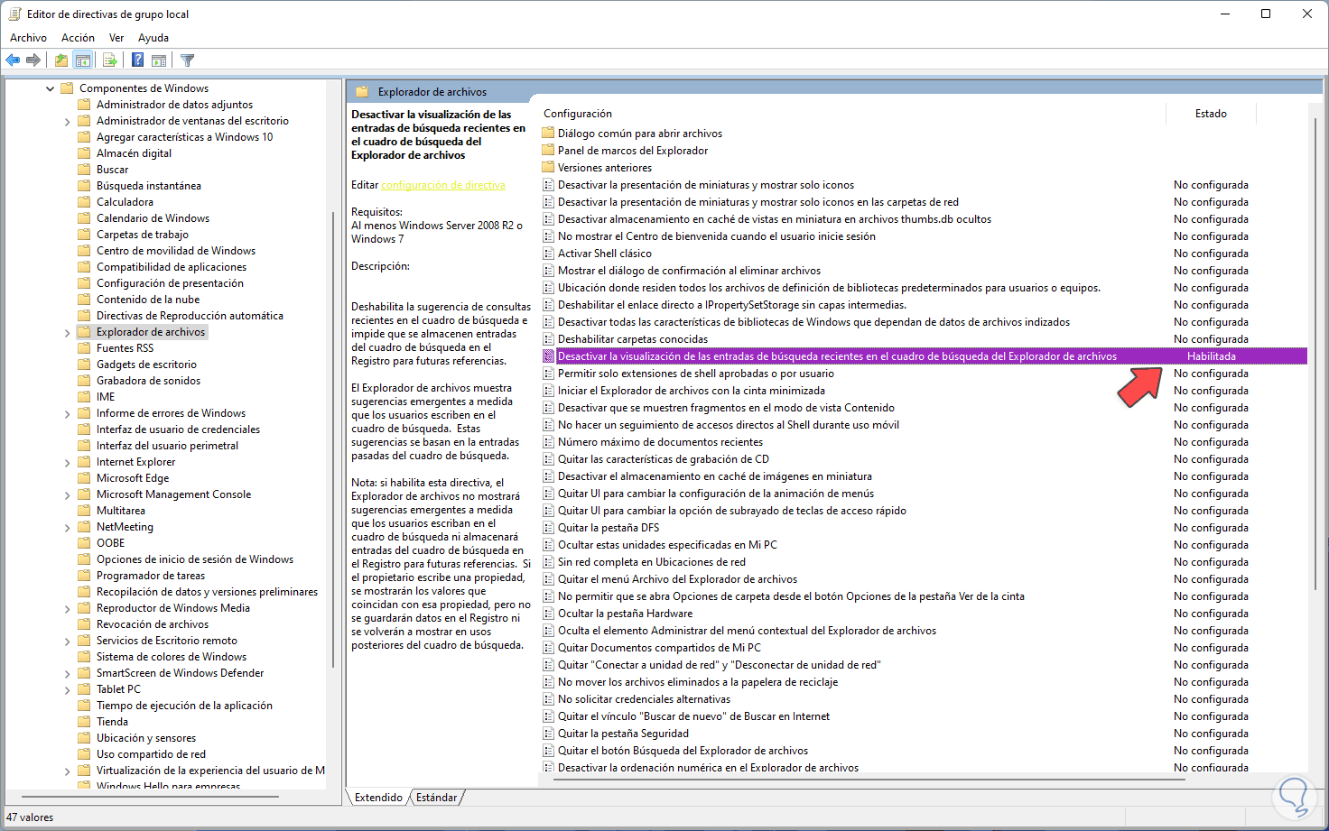The width and height of the screenshot is (1329, 831).
Task: Click the folder icon beside Microsoft Edge in the tree
Action: (84, 478)
